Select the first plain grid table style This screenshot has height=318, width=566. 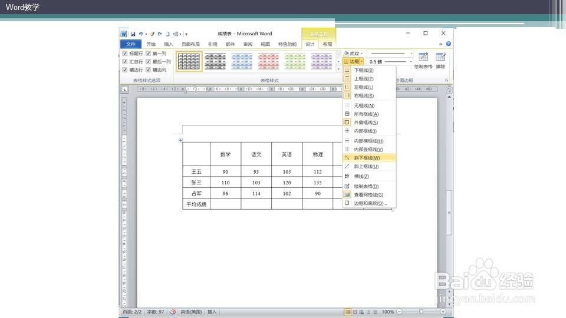[x=189, y=61]
